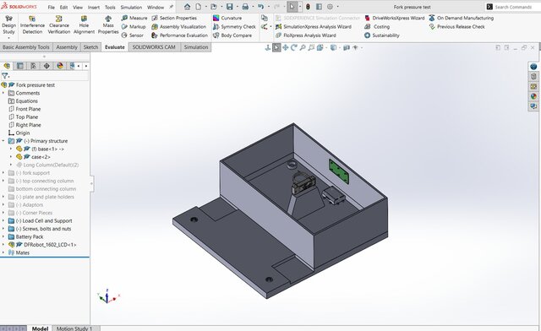
Task: Launch Assembly Visualization
Action: pos(178,26)
